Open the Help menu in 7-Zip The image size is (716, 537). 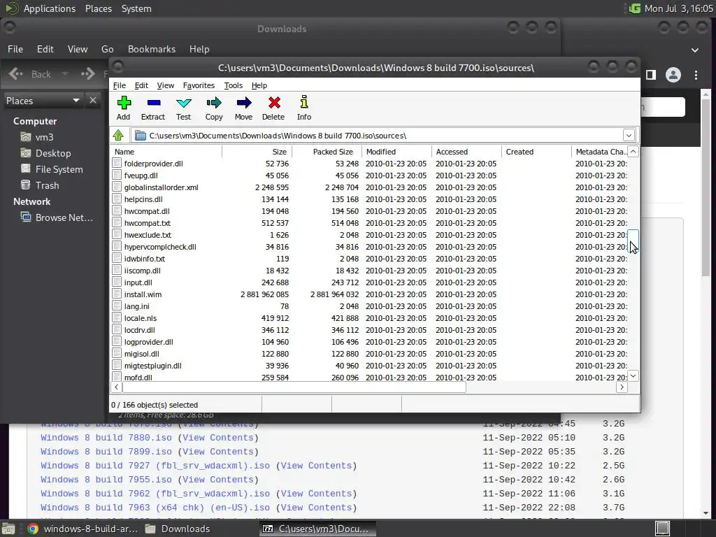[259, 85]
